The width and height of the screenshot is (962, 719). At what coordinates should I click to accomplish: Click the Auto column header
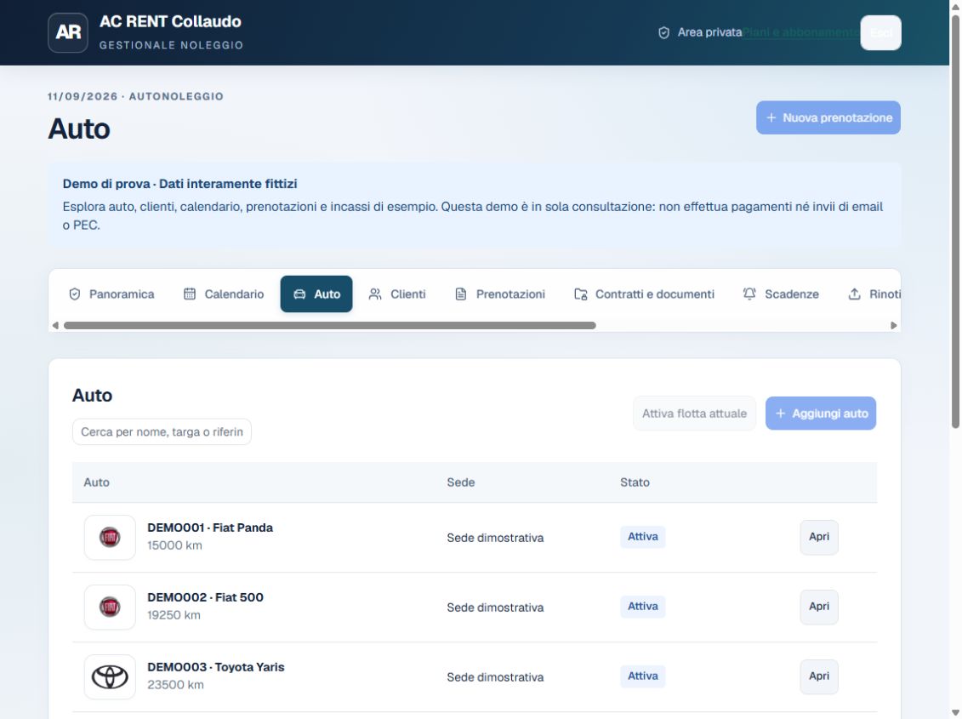pos(96,482)
